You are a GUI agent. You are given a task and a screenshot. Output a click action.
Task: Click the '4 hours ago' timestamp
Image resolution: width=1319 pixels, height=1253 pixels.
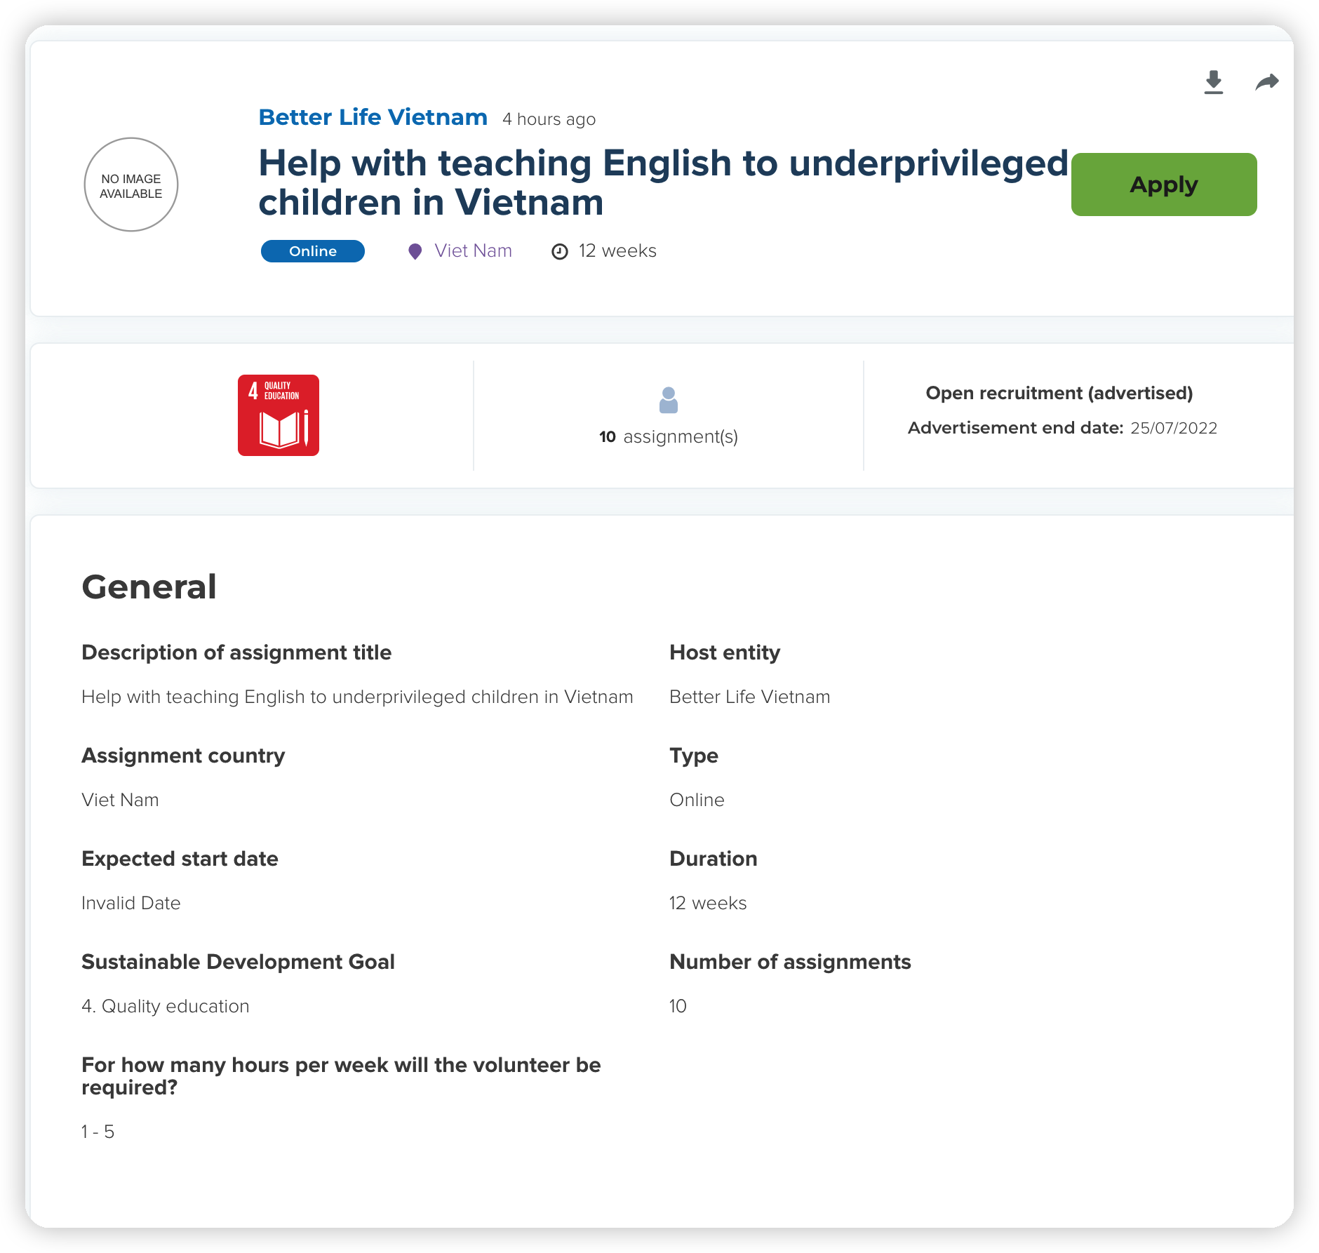point(549,119)
